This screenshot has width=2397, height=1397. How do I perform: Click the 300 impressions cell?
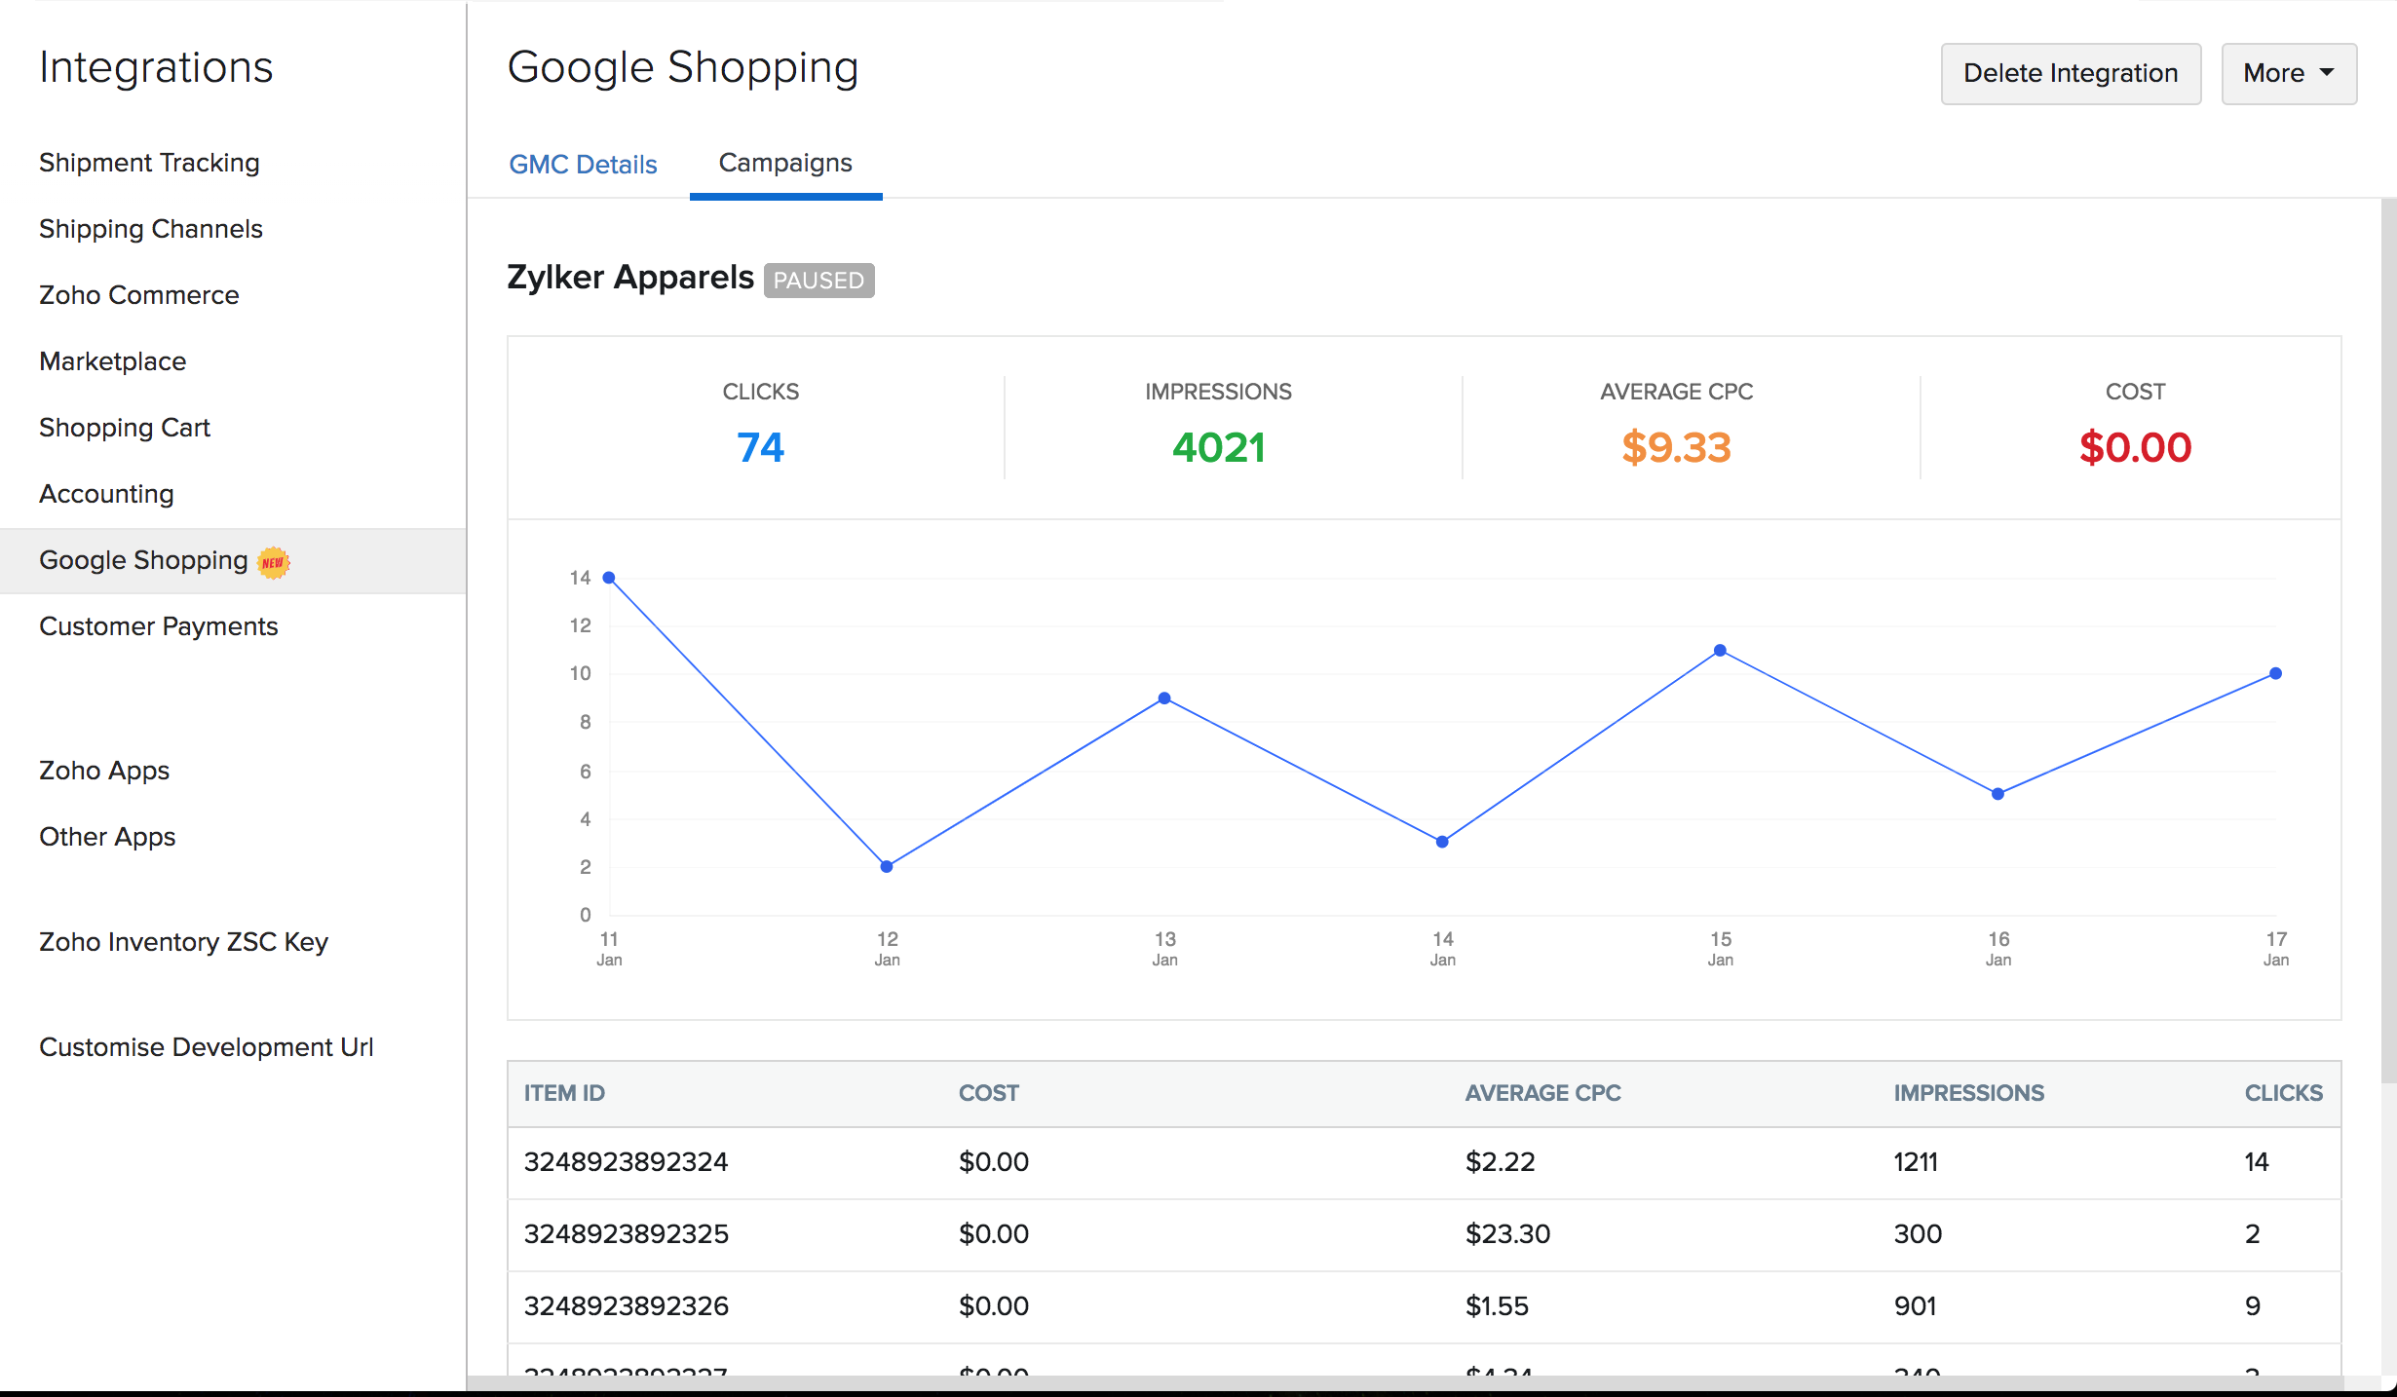point(1918,1234)
